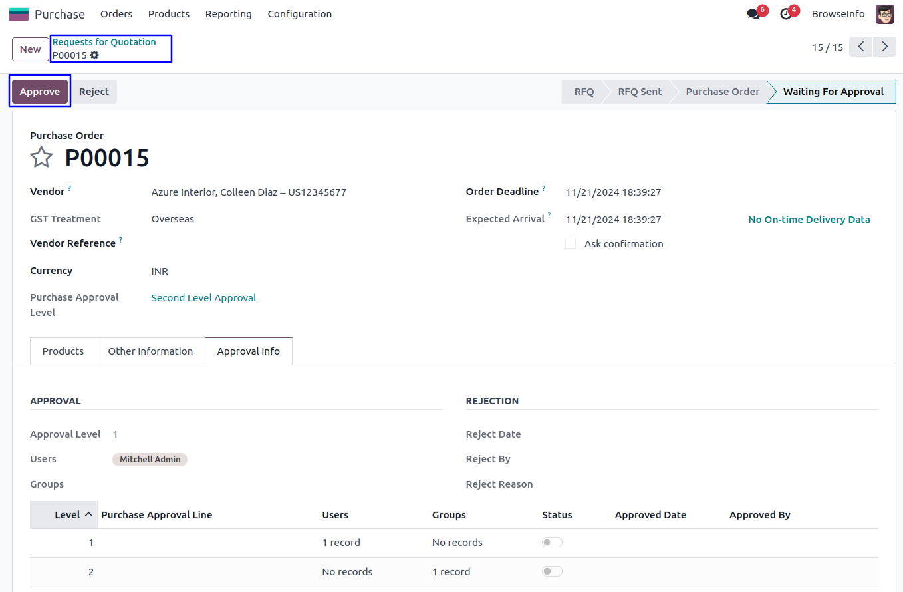Click the Purchase app logo icon
Viewport: 903px width, 592px height.
coord(19,14)
